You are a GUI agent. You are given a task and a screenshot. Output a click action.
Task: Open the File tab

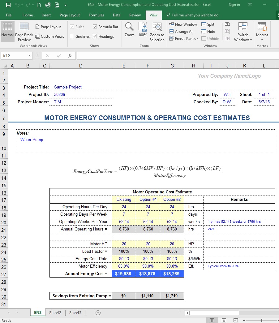[9, 15]
